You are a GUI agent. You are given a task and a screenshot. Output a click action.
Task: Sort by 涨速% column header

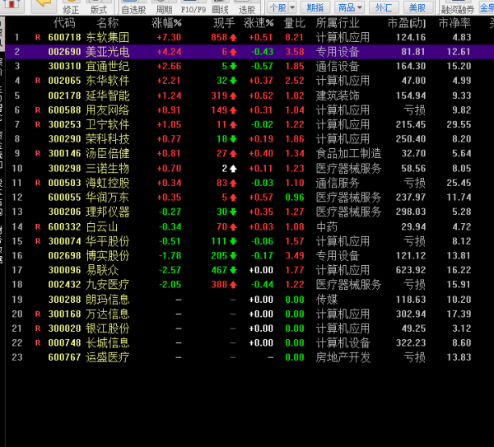259,23
